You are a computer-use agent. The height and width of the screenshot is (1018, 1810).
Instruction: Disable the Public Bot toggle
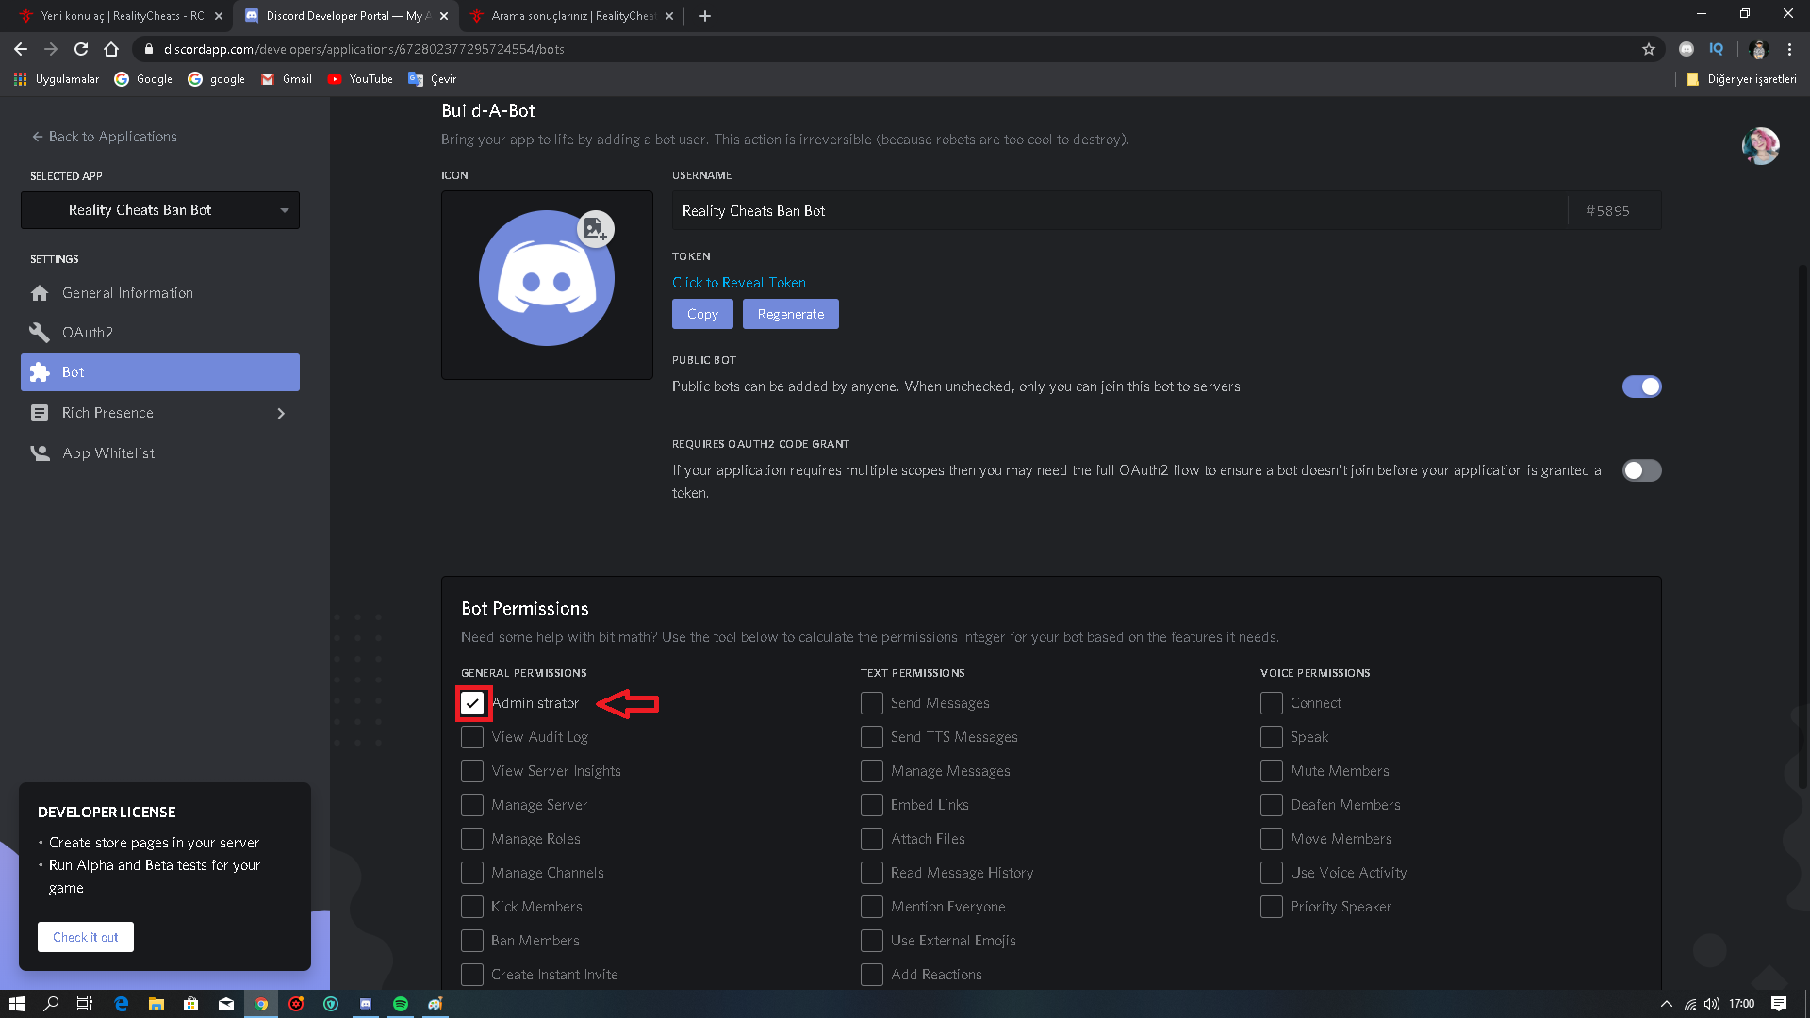tap(1641, 386)
